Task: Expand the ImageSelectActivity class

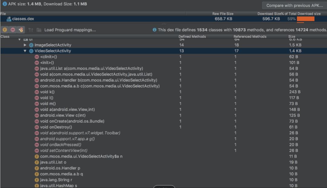Action: pos(25,45)
